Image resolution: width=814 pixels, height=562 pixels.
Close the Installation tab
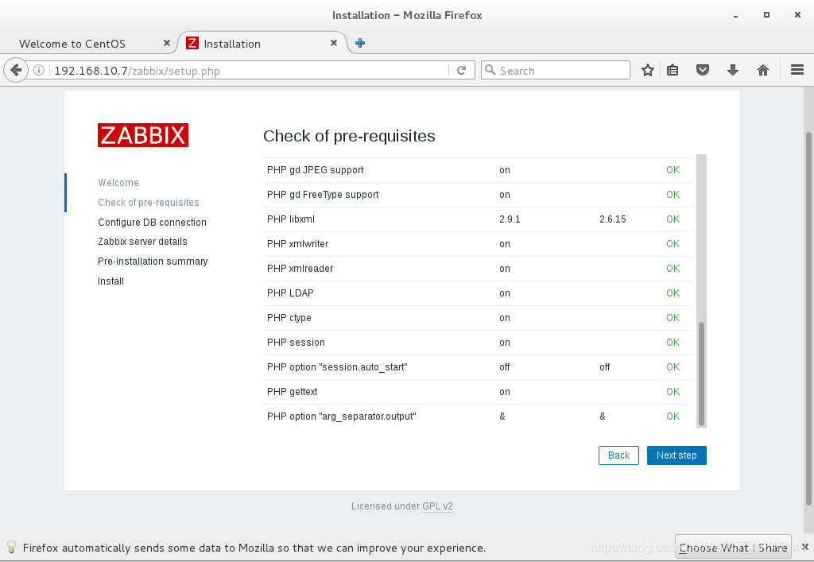click(334, 43)
